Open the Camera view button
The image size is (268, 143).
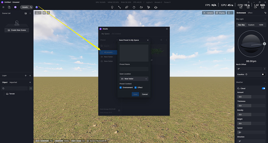tap(208, 13)
